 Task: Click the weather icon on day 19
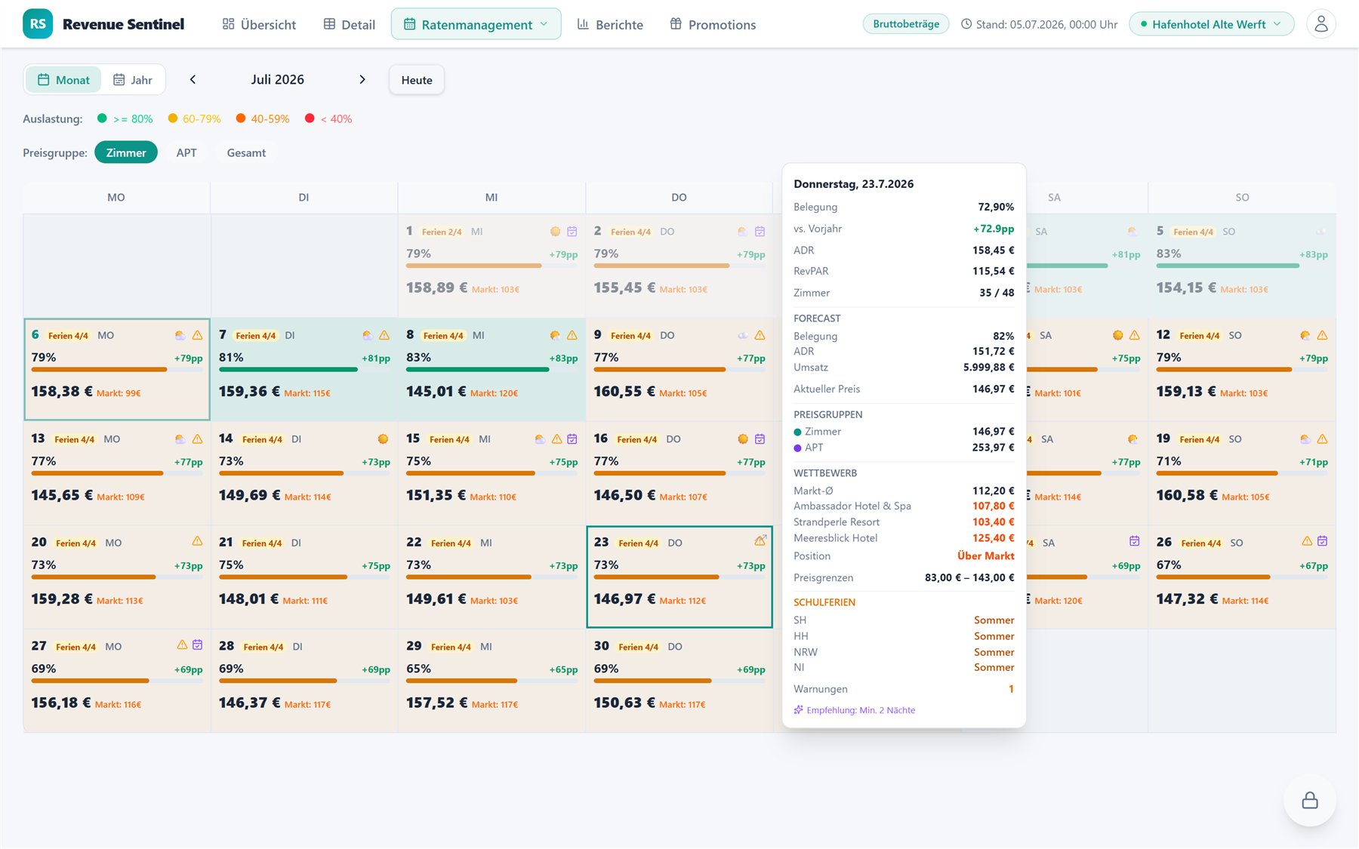pyautogui.click(x=1305, y=439)
